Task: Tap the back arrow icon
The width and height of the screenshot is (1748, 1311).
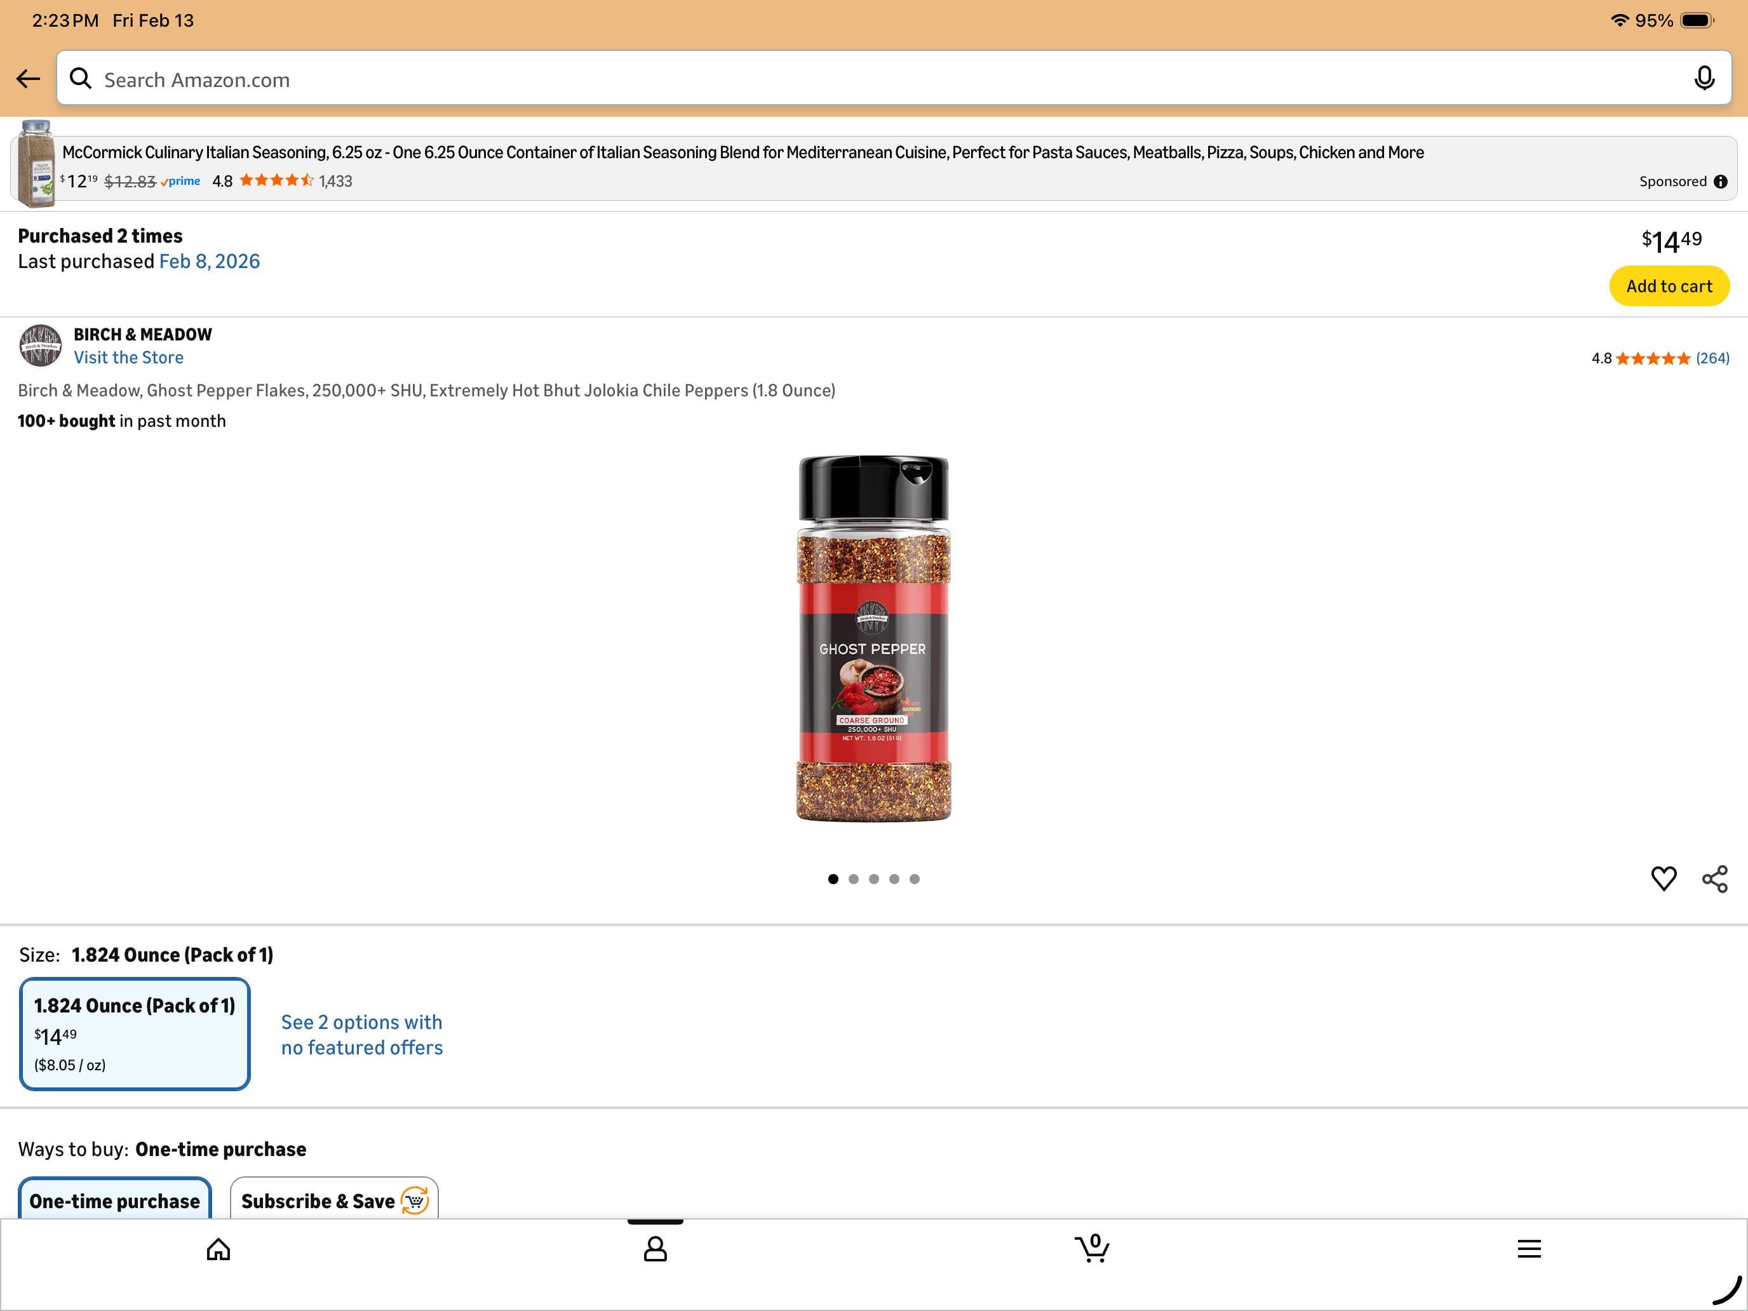Action: (29, 78)
